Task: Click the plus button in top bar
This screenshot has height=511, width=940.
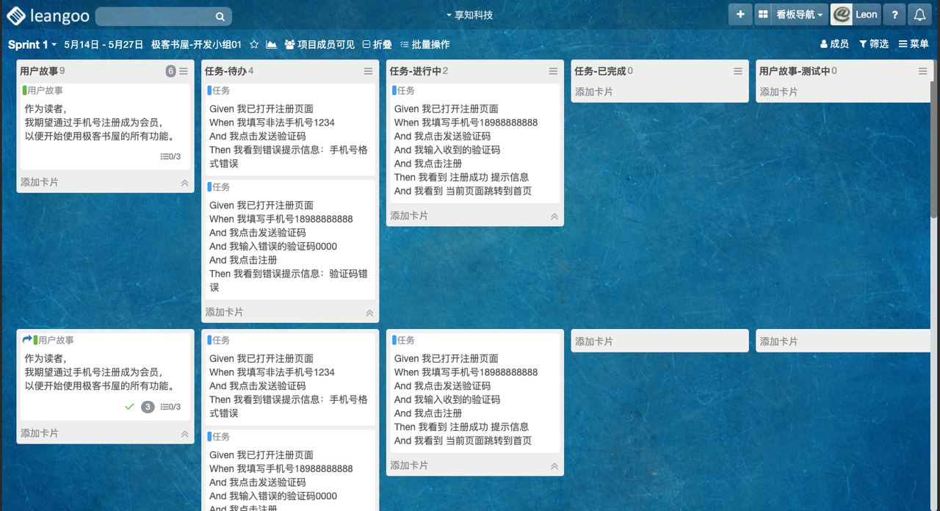Action: pos(740,15)
